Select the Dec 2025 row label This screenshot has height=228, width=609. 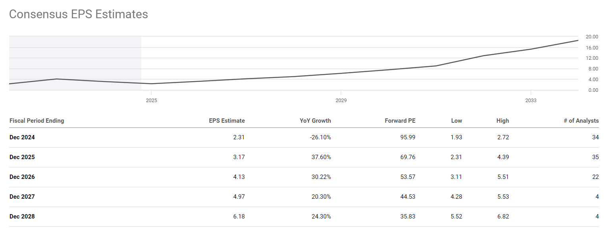click(x=22, y=157)
